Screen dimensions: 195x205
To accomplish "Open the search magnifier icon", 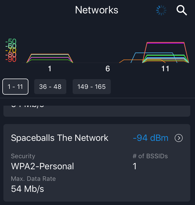I will (182, 10).
